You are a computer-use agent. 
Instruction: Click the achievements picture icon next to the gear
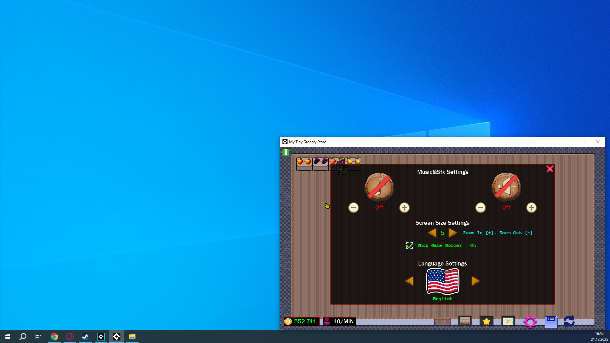[508, 321]
